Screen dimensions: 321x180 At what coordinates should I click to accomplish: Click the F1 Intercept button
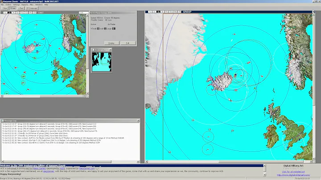click(32, 8)
